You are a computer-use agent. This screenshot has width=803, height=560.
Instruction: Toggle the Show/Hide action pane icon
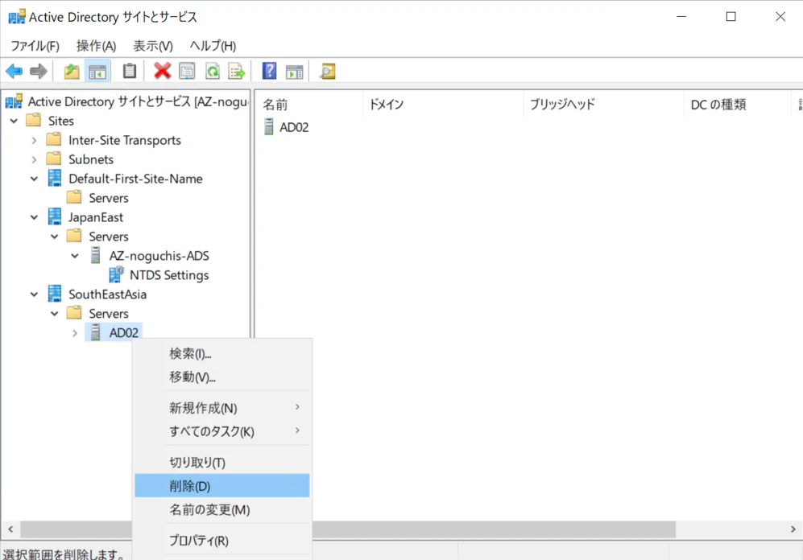[x=295, y=72]
